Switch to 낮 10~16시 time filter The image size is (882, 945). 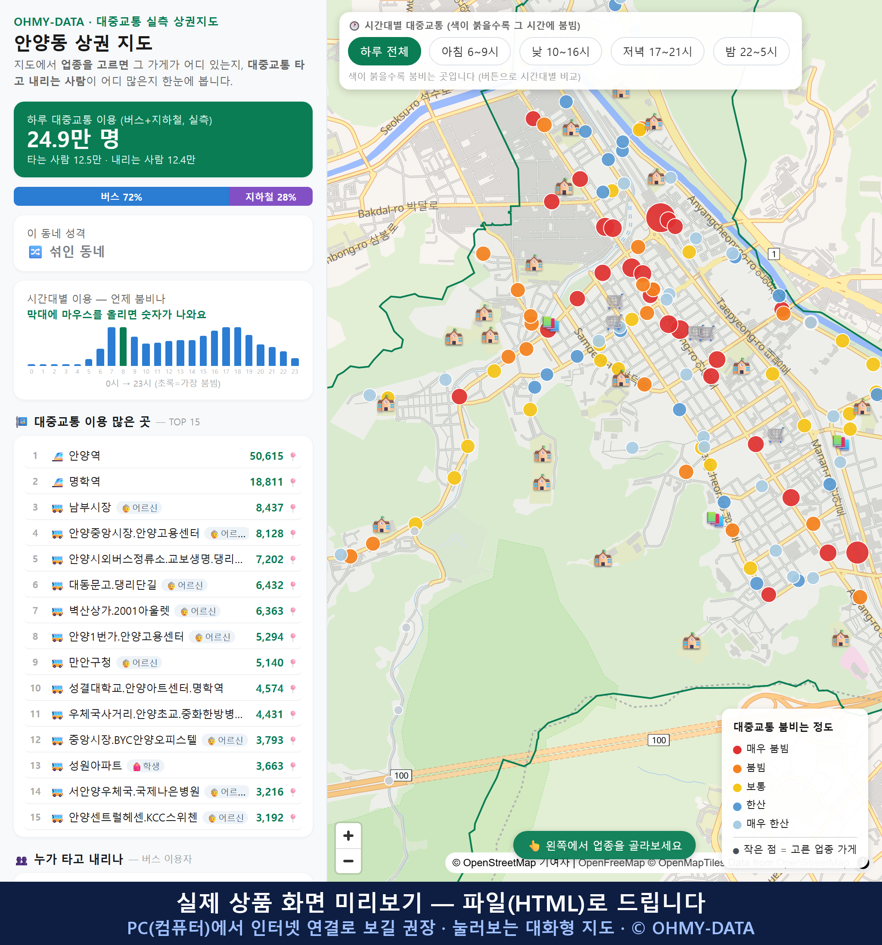coord(560,51)
